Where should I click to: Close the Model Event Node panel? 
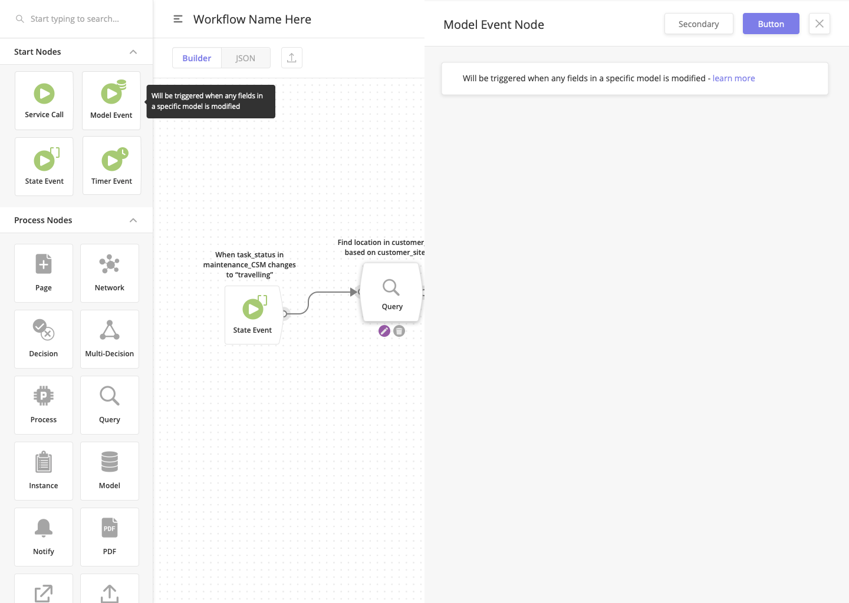[820, 24]
